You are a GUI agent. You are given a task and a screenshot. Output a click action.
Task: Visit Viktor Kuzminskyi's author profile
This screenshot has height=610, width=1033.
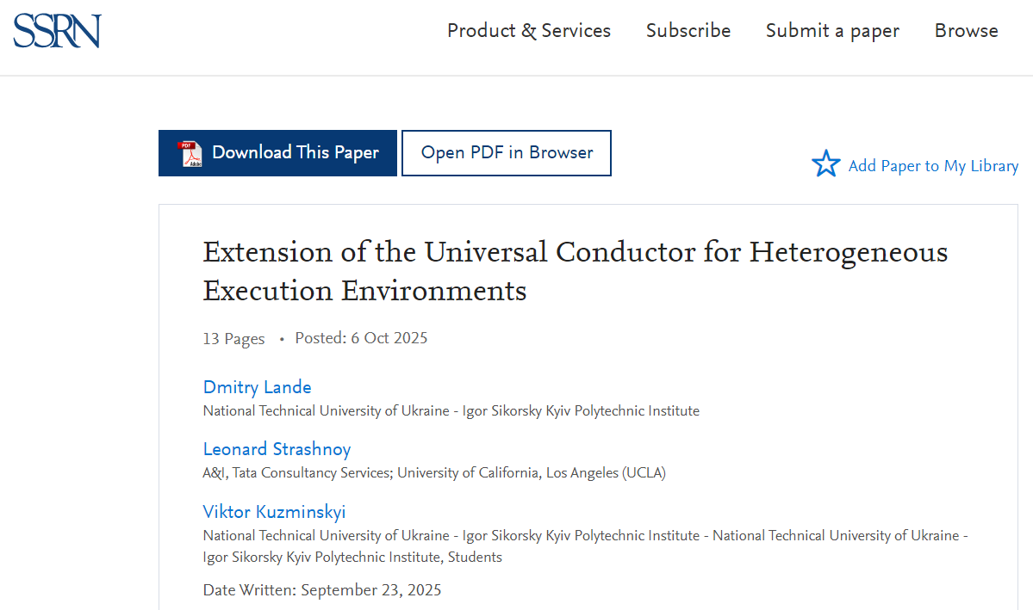[274, 512]
